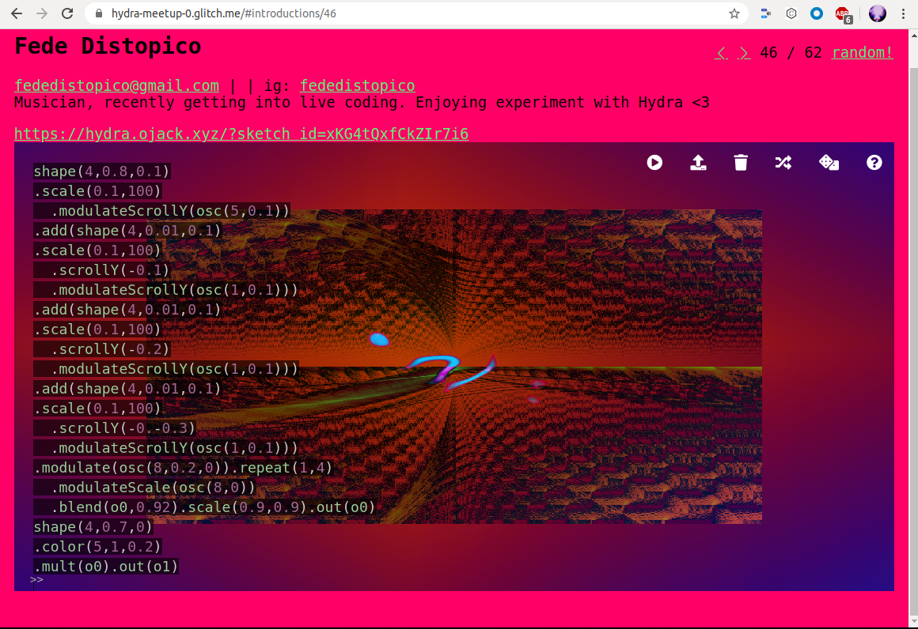918x629 pixels.
Task: Open fededistopico Instagram link
Action: click(x=357, y=85)
